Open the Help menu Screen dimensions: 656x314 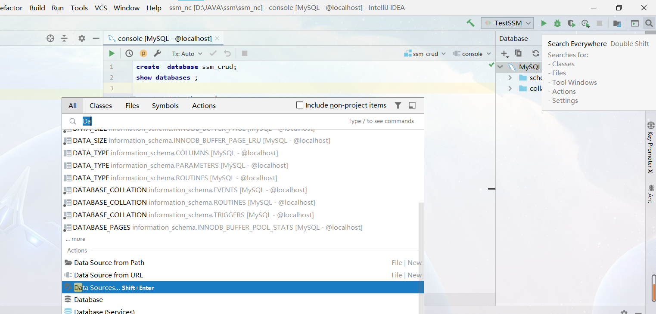click(x=154, y=8)
